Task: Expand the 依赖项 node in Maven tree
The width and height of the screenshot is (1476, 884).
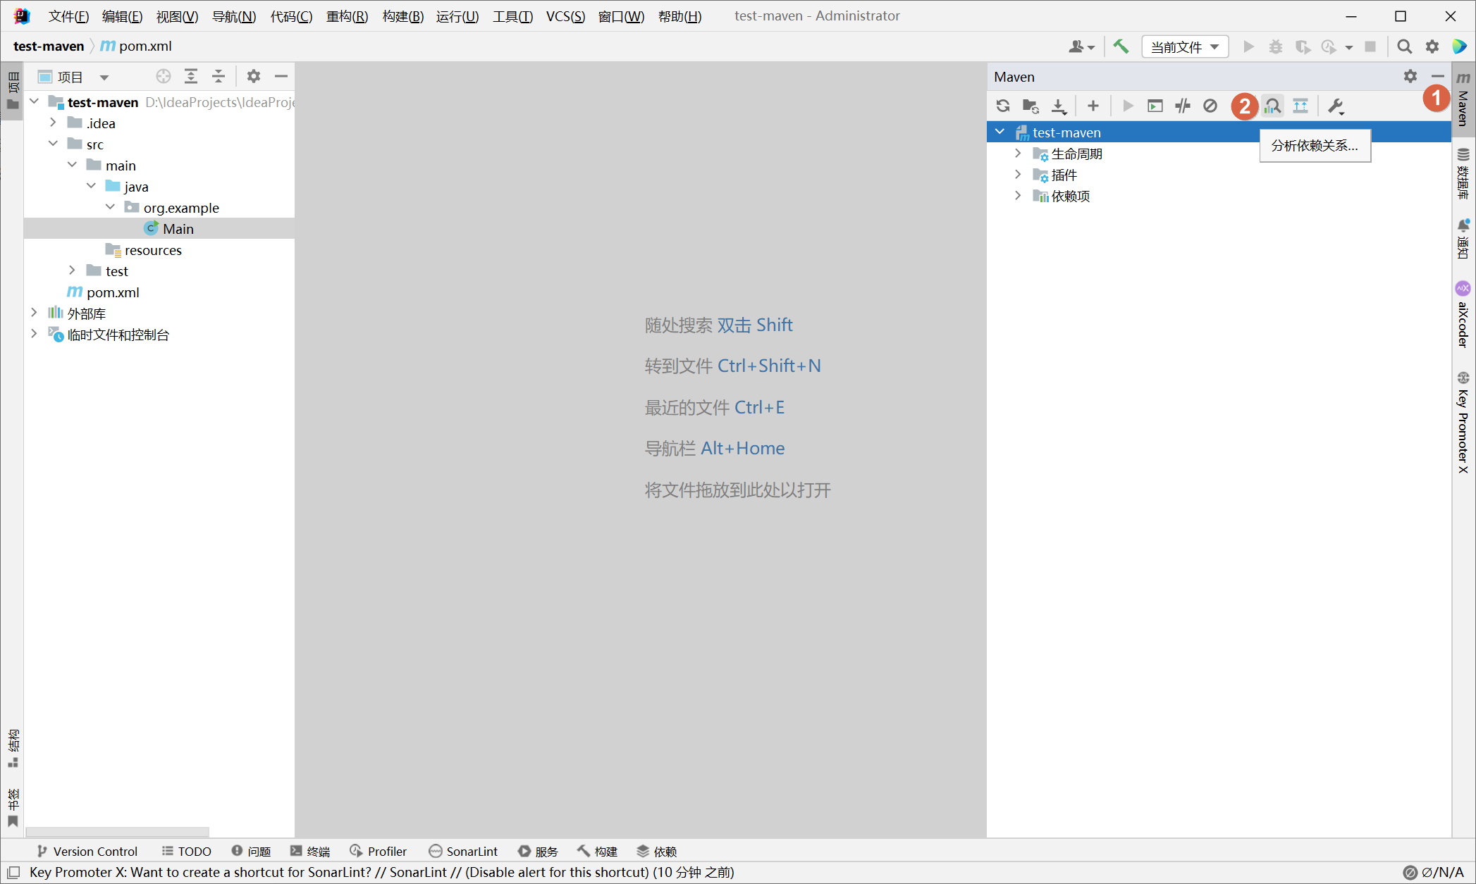Action: click(1018, 196)
